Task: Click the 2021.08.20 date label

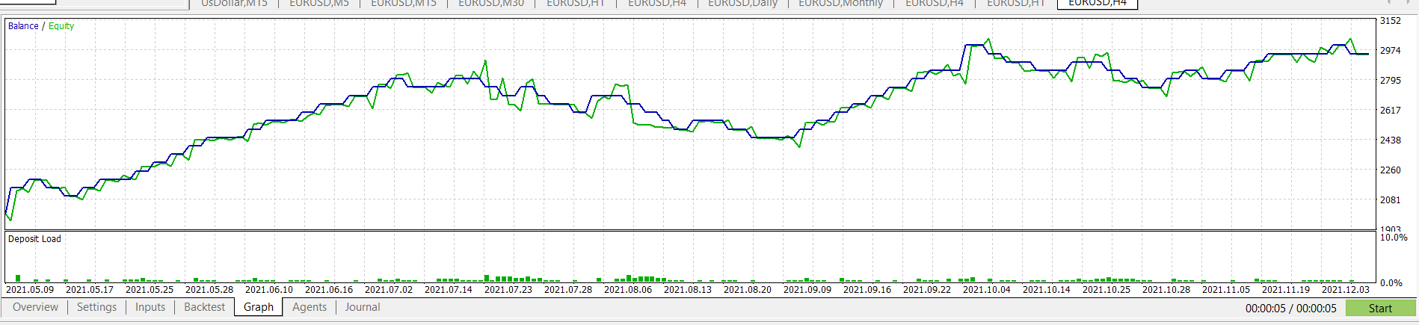Action: (x=748, y=290)
